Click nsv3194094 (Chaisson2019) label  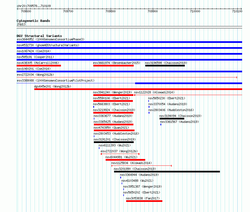[x=180, y=116]
